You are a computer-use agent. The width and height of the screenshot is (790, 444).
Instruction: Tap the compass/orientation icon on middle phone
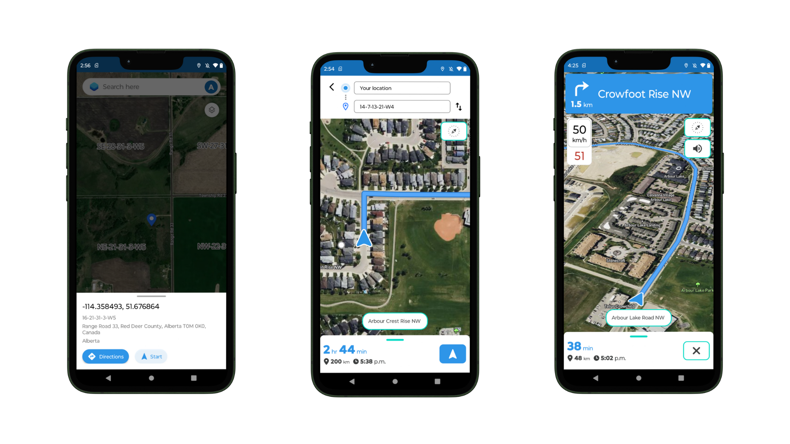tap(453, 131)
